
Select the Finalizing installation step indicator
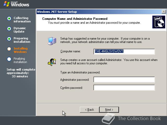[9, 59]
